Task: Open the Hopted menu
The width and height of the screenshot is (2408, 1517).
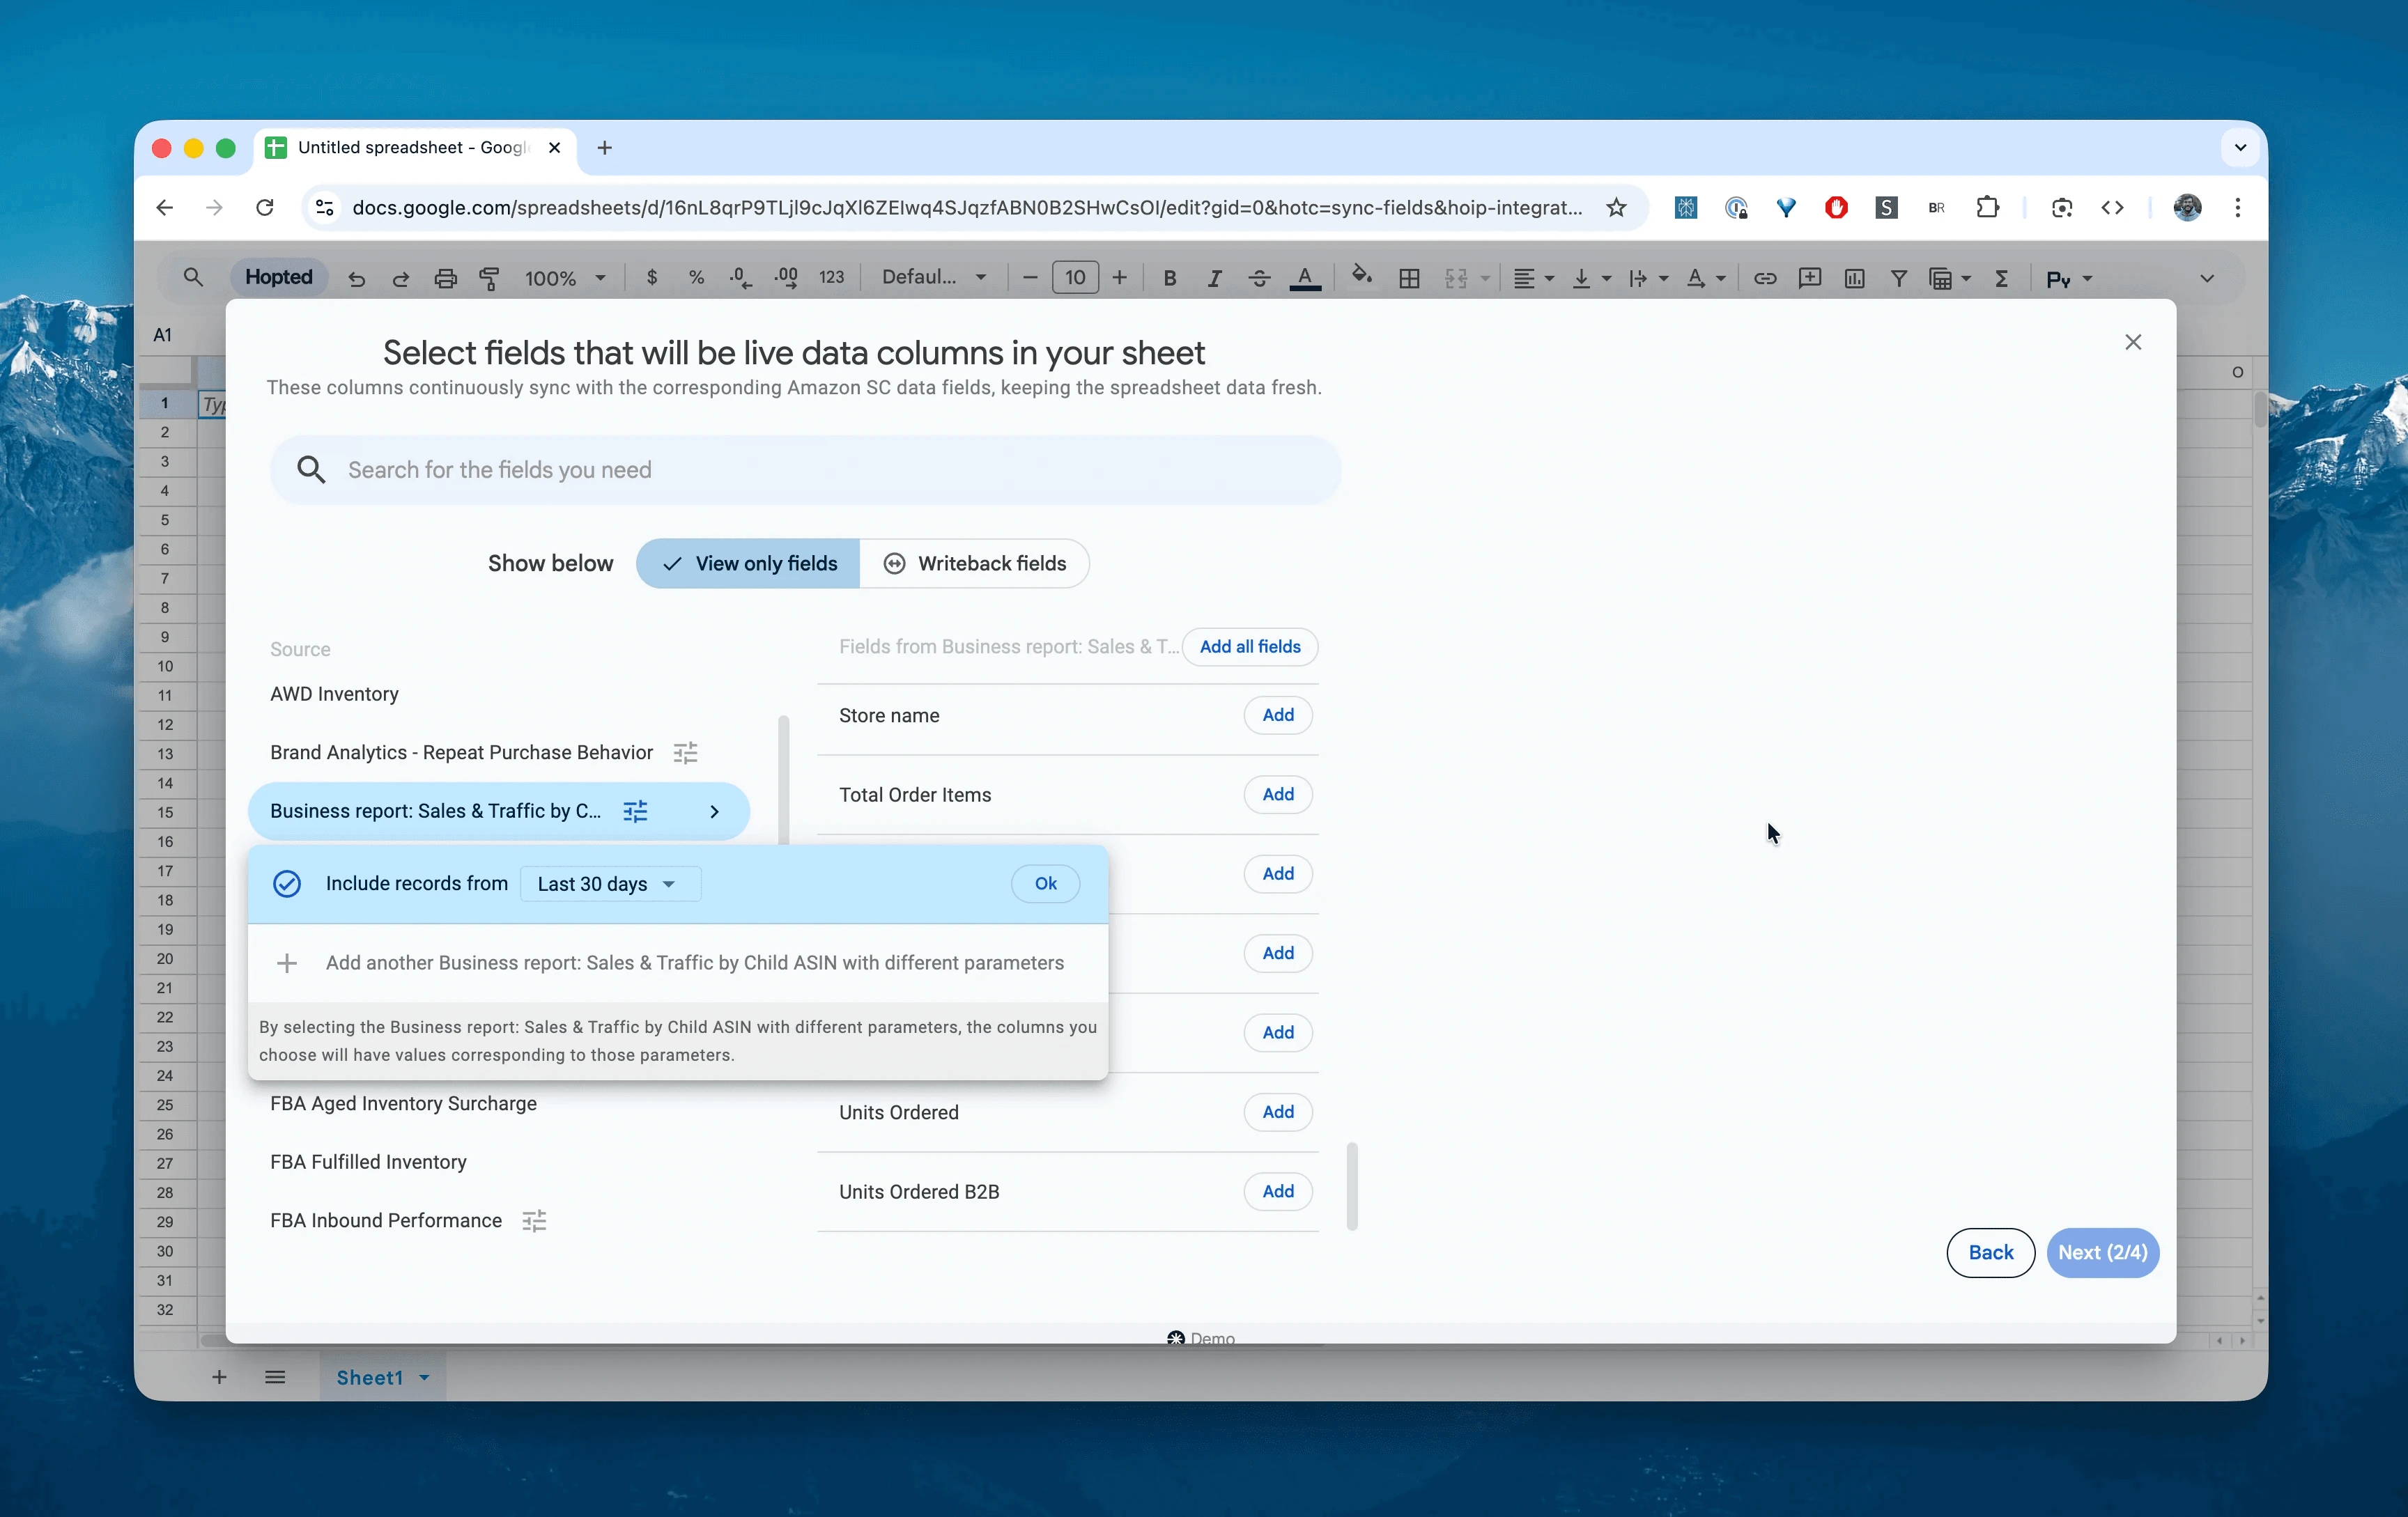Action: click(279, 277)
